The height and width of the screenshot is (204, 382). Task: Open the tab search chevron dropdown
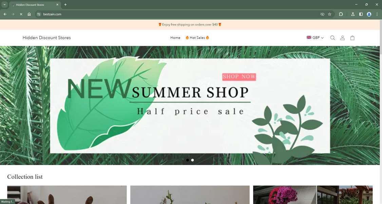click(4, 5)
